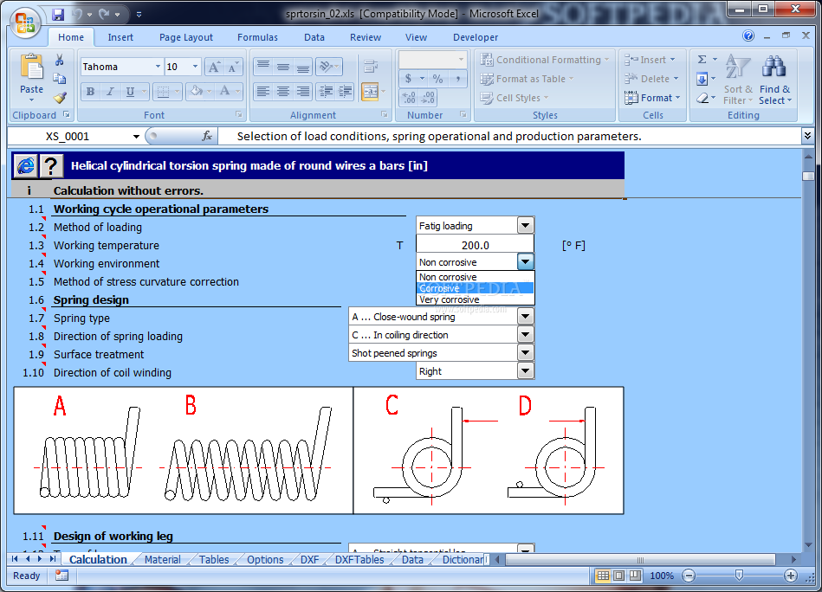Set bottom vertical alignment

pos(303,67)
